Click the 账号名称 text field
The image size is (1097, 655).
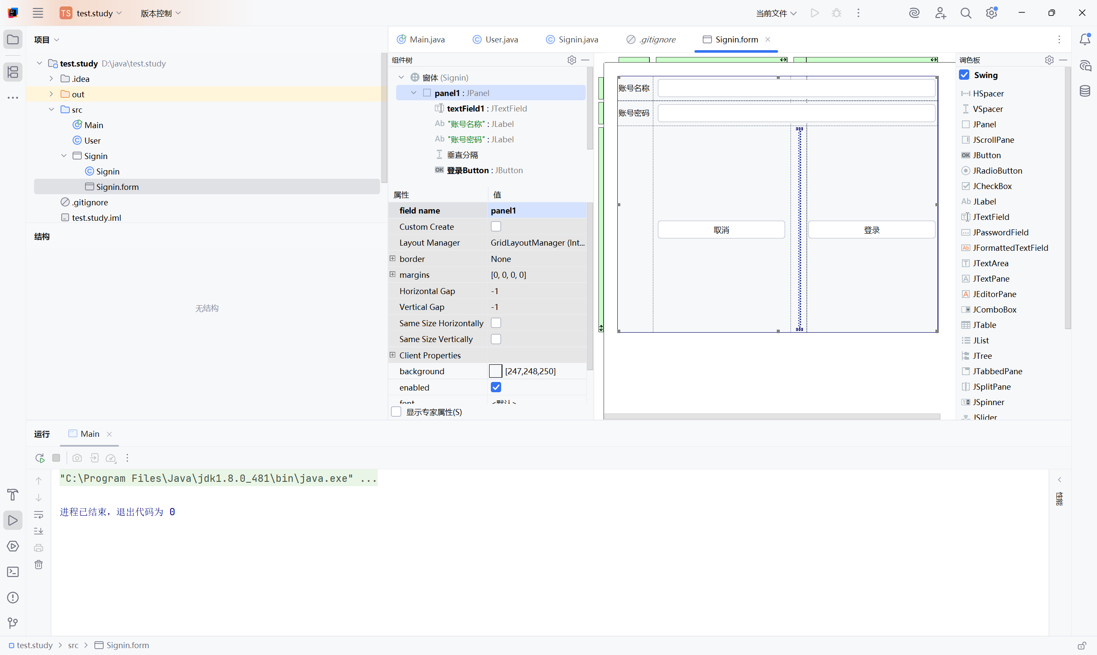[796, 88]
